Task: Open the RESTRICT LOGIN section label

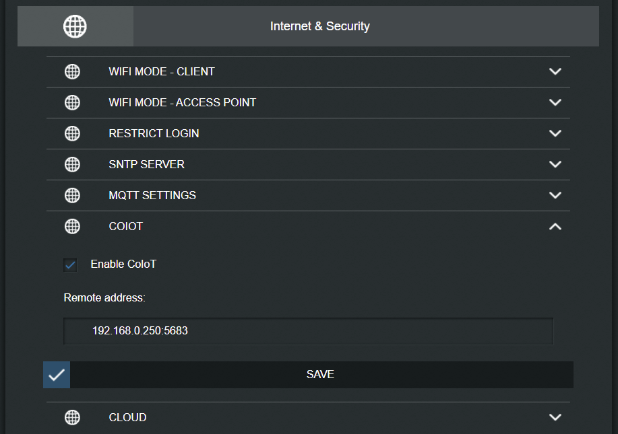Action: pyautogui.click(x=154, y=133)
